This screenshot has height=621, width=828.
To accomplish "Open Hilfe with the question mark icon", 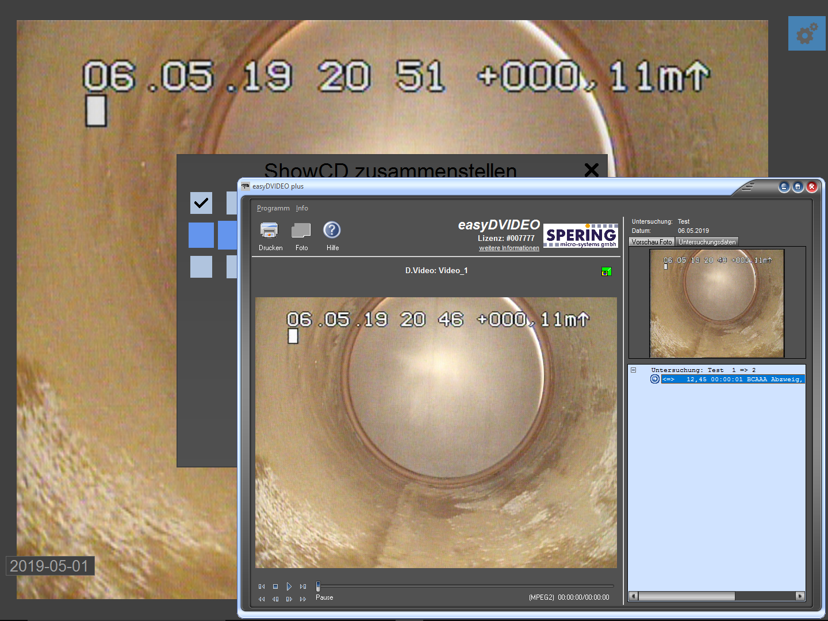I will point(332,231).
